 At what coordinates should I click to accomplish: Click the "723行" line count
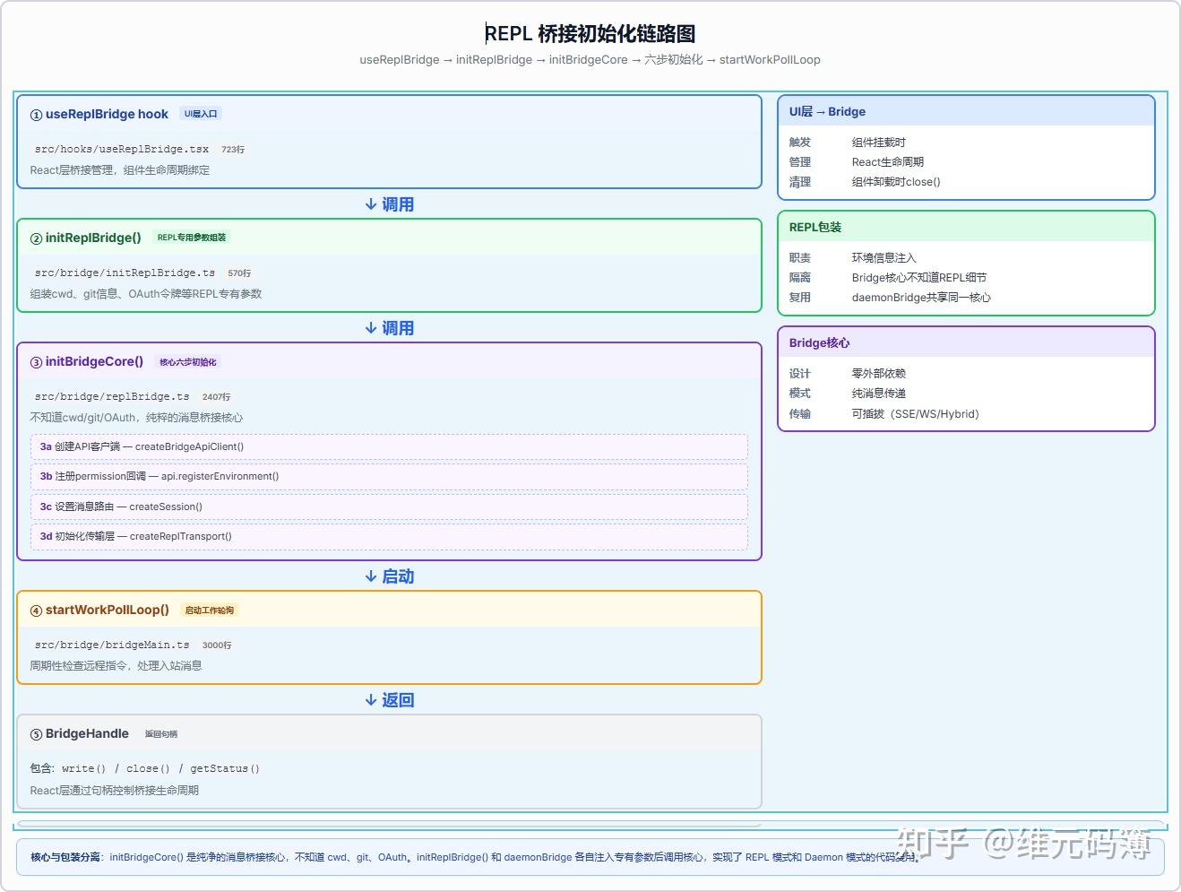tap(233, 150)
